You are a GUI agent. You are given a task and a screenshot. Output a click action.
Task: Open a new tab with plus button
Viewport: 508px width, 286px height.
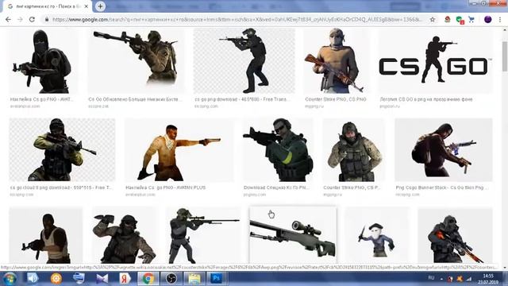(x=100, y=6)
